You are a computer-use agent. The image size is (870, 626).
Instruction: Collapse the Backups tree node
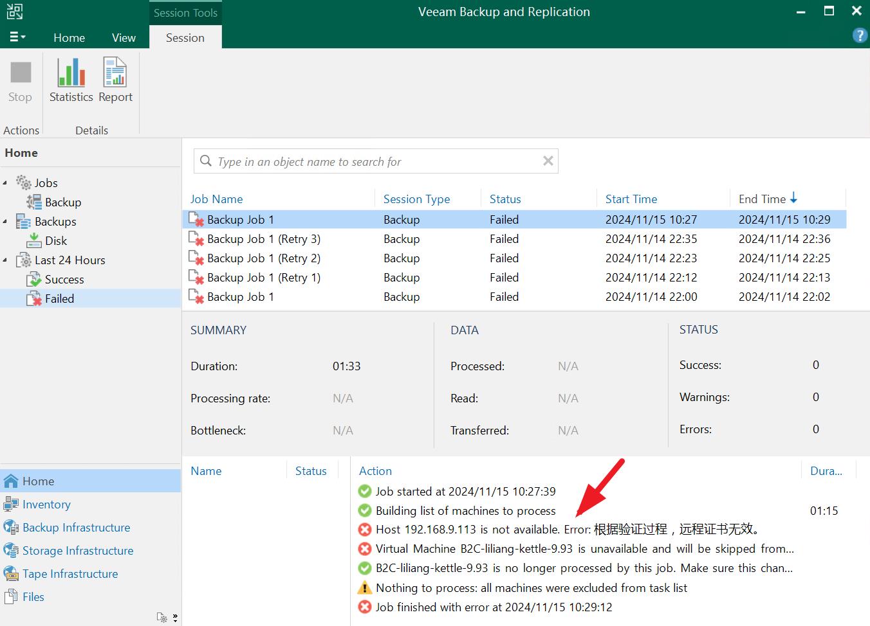pos(5,222)
